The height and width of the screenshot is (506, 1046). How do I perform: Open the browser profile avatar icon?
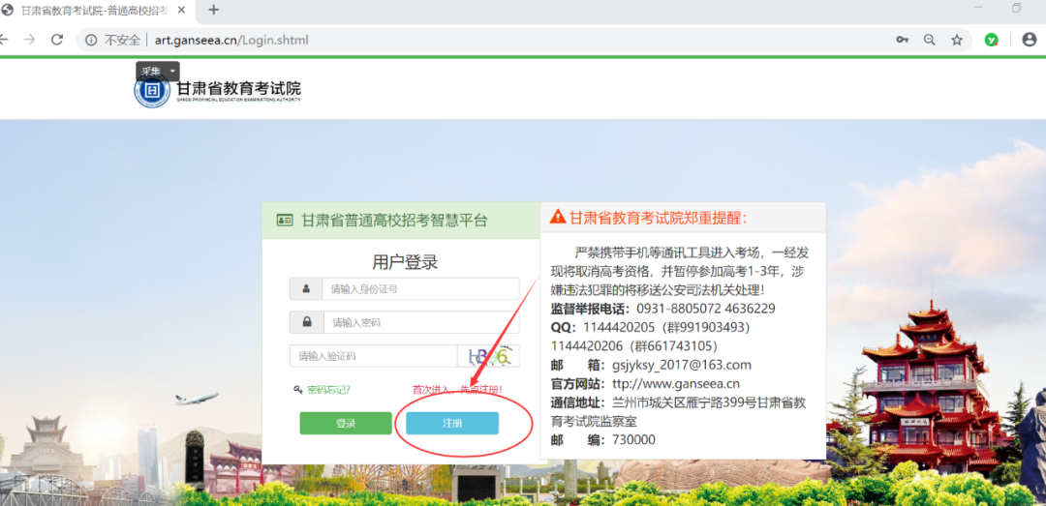pyautogui.click(x=1030, y=40)
